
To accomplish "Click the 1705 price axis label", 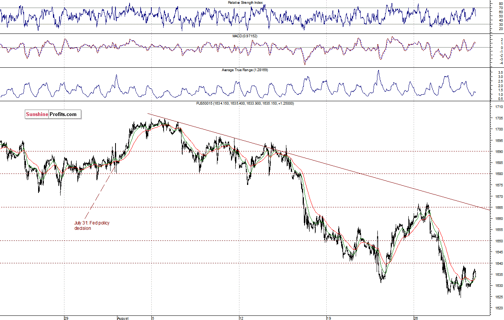I will coord(499,118).
